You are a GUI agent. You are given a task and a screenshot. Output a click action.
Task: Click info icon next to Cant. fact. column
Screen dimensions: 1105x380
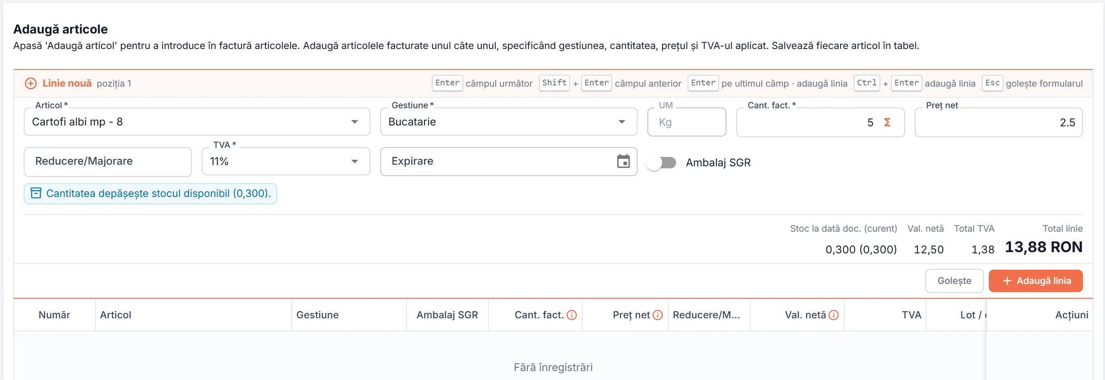[572, 315]
